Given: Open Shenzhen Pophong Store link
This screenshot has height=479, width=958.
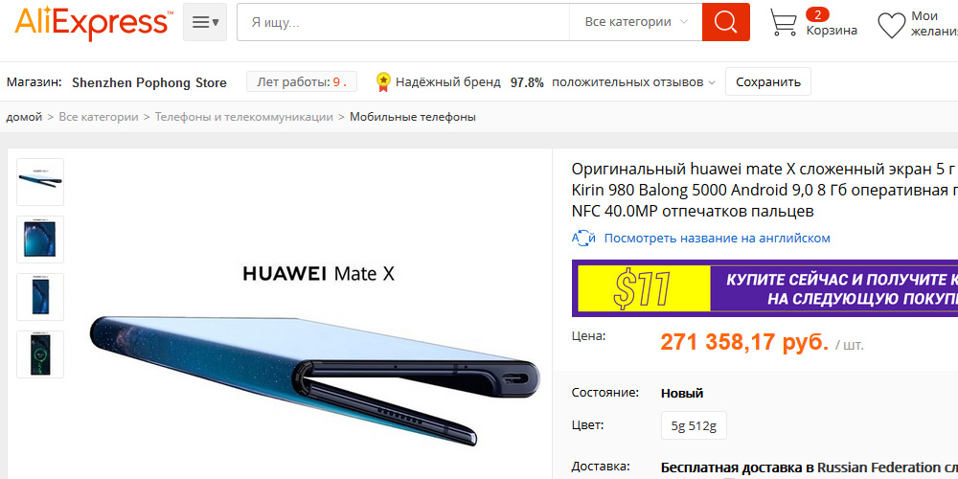Looking at the screenshot, I should [x=149, y=82].
